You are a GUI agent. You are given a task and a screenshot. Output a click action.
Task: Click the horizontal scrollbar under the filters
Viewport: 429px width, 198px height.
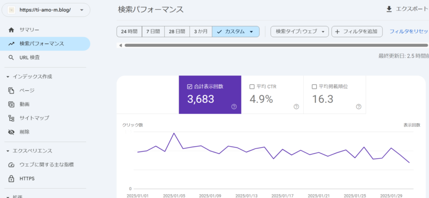[x=268, y=45]
